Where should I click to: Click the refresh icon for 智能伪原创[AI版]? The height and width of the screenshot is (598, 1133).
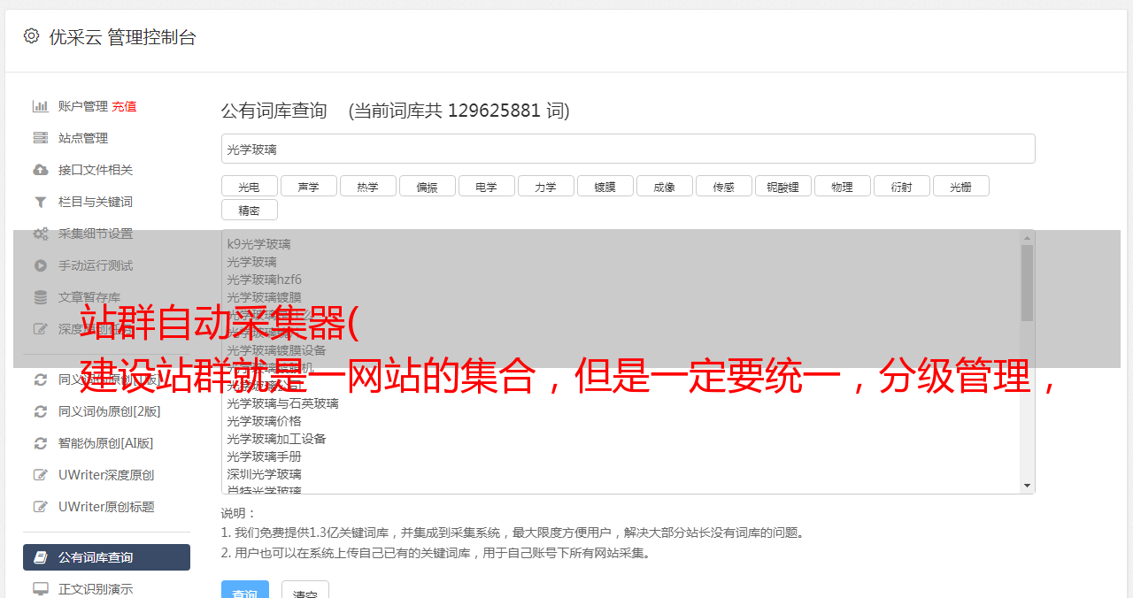pyautogui.click(x=41, y=443)
